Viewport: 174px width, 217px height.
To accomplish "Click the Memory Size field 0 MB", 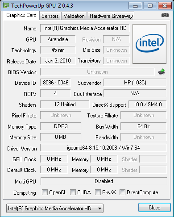I will pyautogui.click(x=61, y=137).
